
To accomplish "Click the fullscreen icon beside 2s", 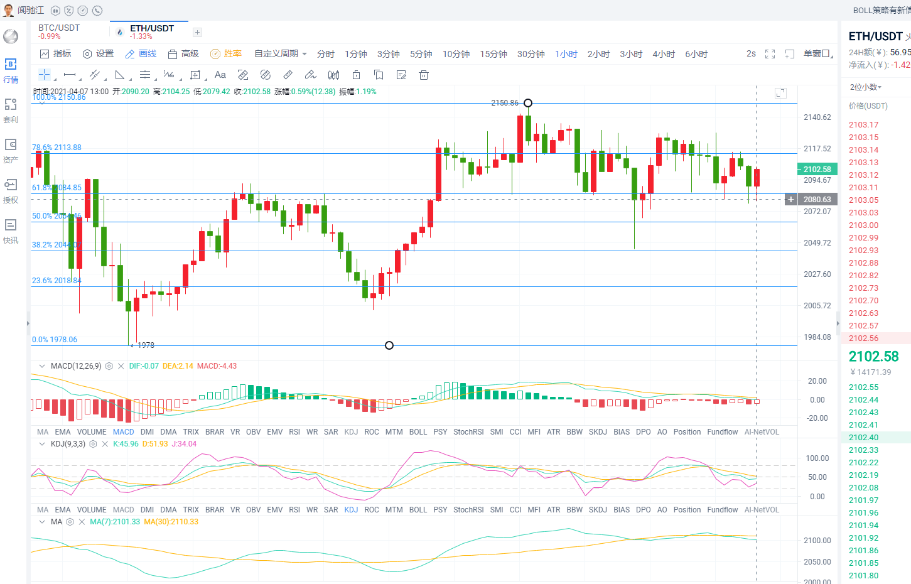I will (770, 54).
